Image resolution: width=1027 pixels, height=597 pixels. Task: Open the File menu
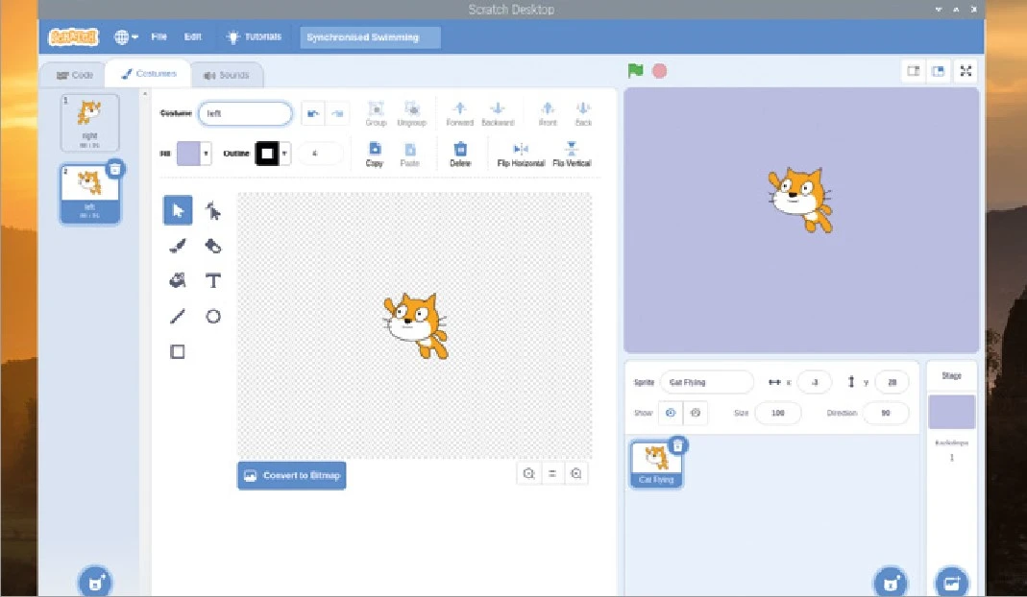(159, 37)
